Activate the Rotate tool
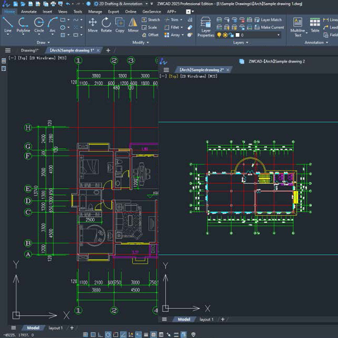Screen dimensions: 338x338 [106, 25]
